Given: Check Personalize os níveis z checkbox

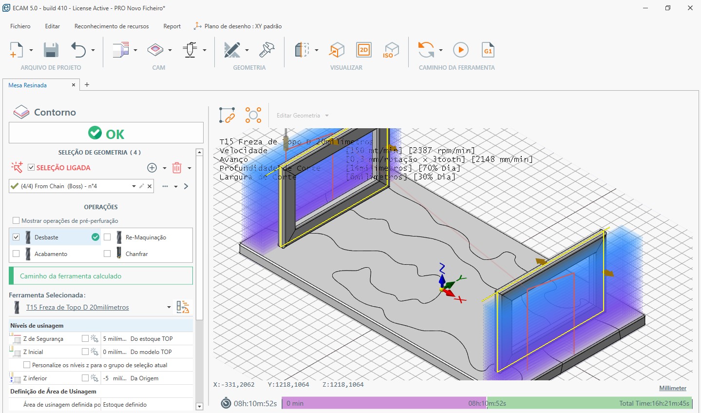Looking at the screenshot, I should pos(27,365).
